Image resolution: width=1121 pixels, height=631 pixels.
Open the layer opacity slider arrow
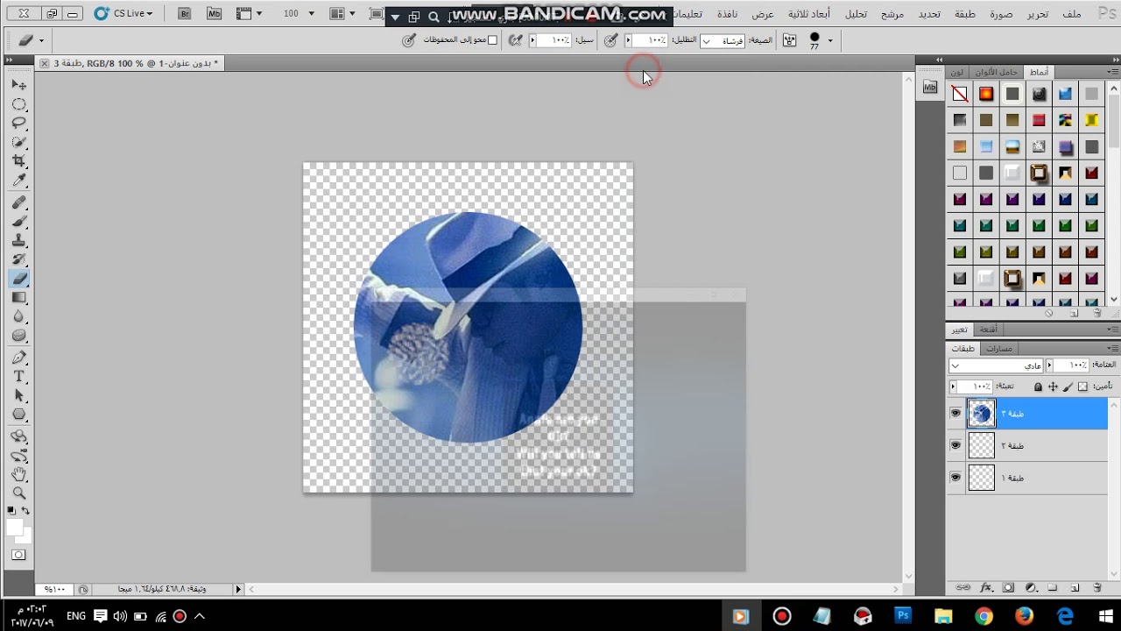coord(1051,365)
